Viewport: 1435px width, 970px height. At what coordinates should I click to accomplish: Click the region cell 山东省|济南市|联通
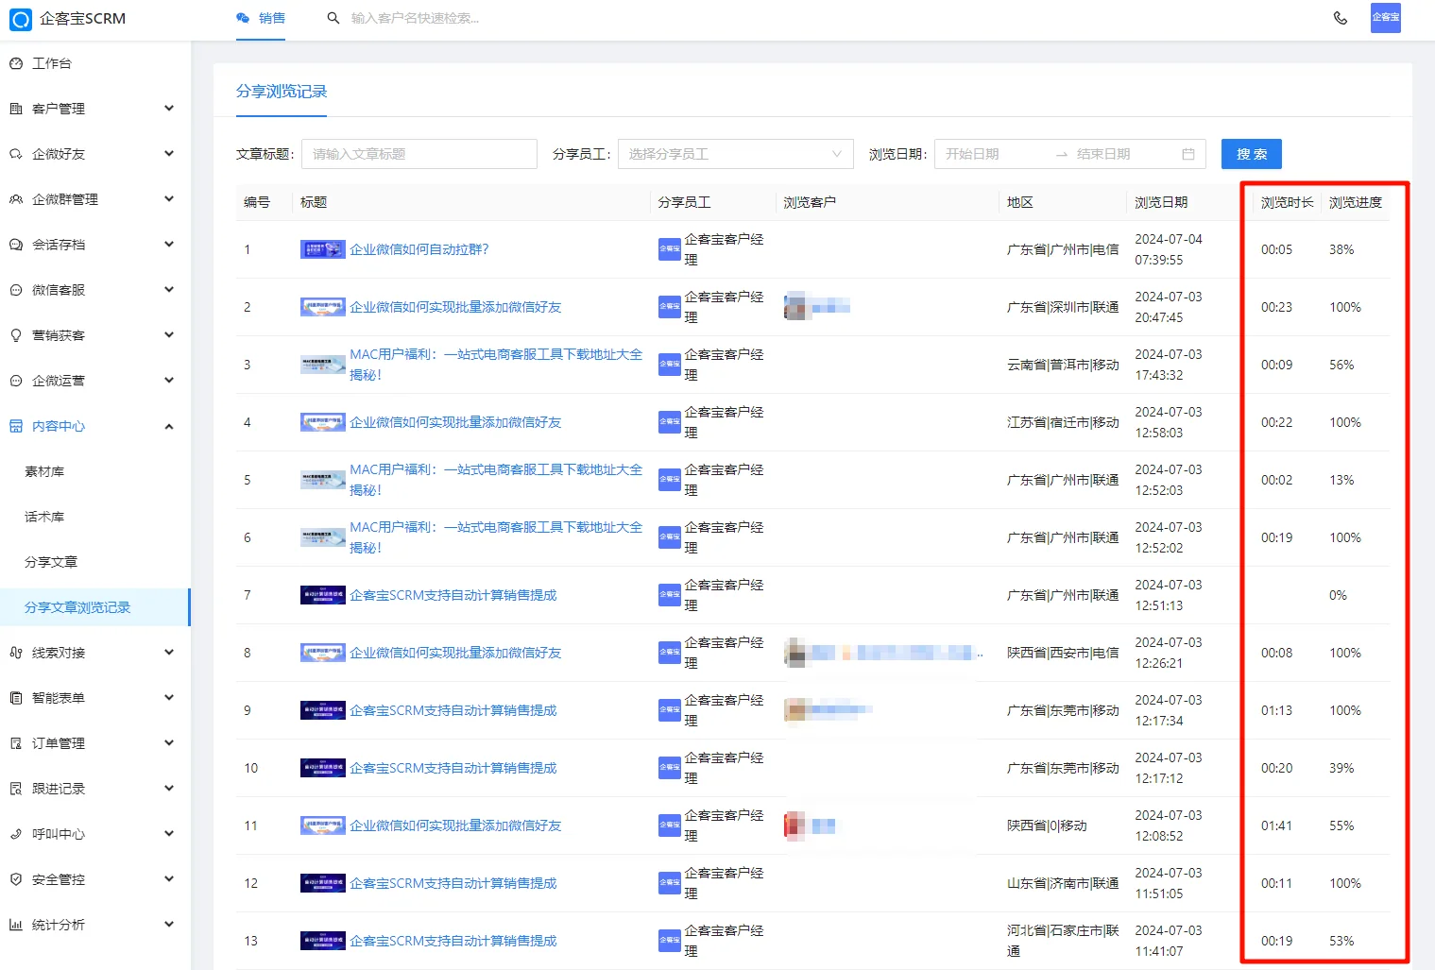(1063, 883)
